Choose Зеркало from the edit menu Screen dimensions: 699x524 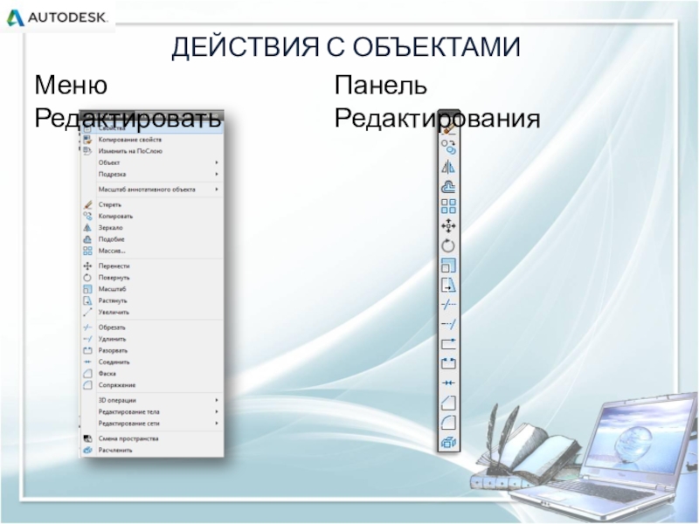(151, 228)
